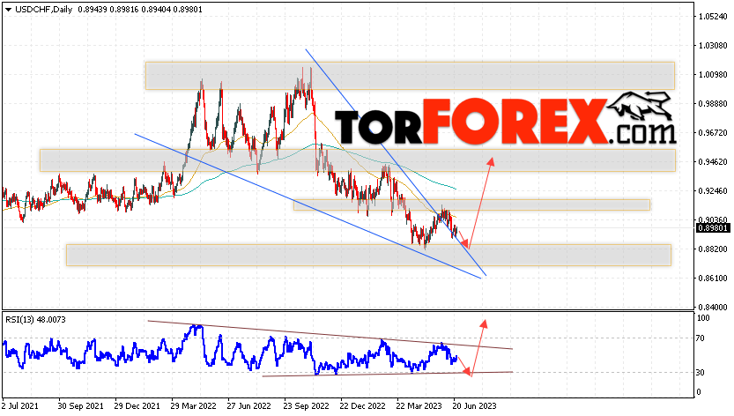
Task: Click the 0.94620 price axis label
Action: point(714,162)
